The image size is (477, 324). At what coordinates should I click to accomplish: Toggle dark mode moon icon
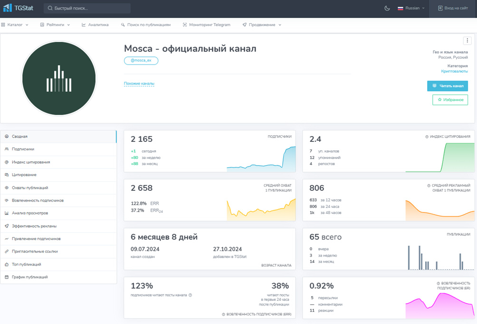point(387,8)
